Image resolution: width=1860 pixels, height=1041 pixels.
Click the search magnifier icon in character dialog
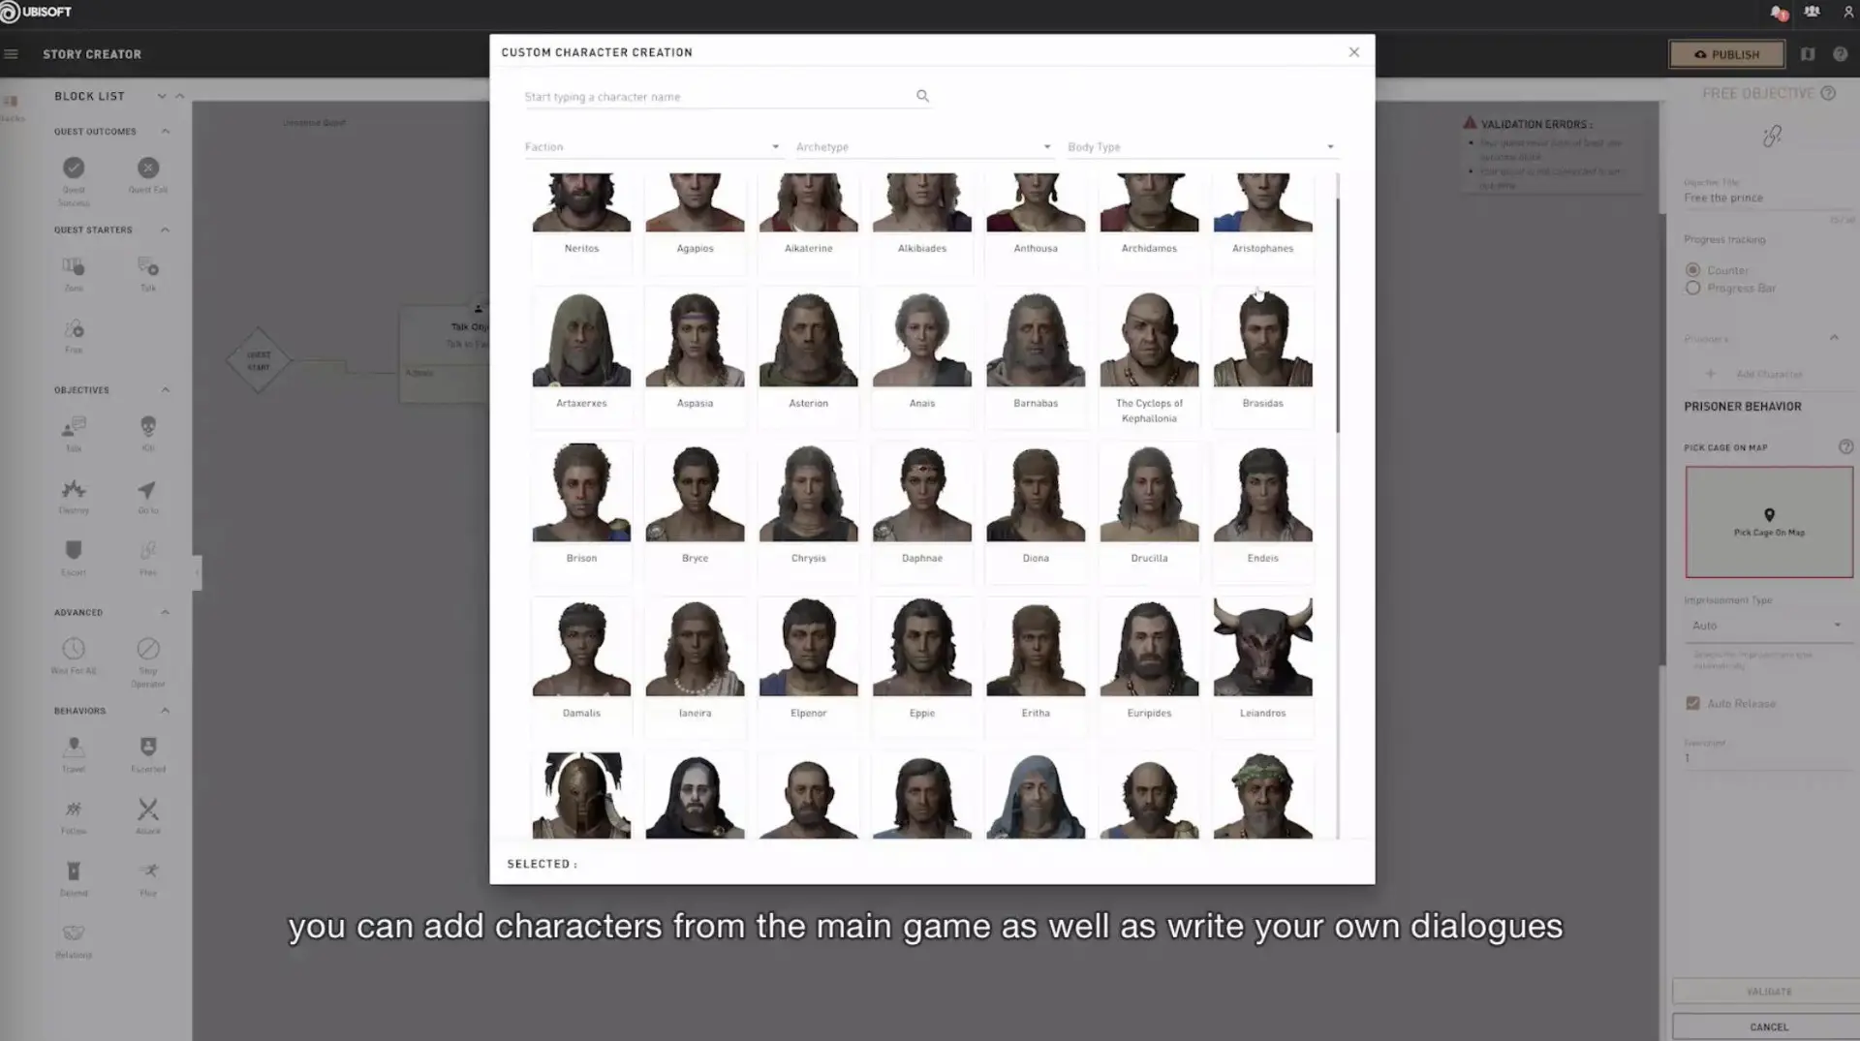pyautogui.click(x=922, y=96)
